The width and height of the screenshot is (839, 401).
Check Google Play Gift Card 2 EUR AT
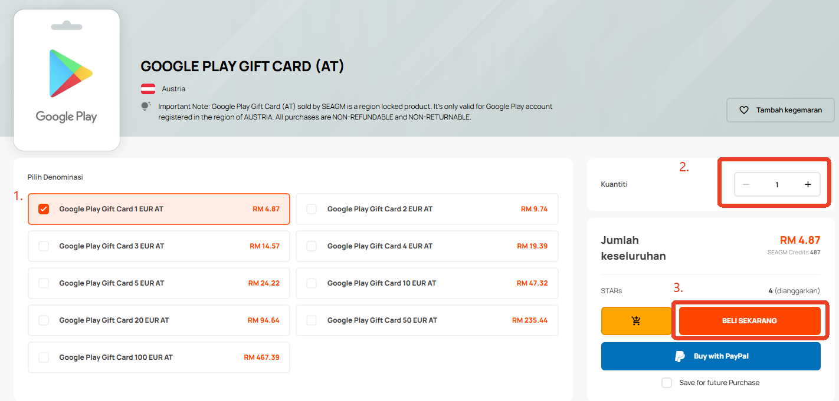pyautogui.click(x=312, y=209)
